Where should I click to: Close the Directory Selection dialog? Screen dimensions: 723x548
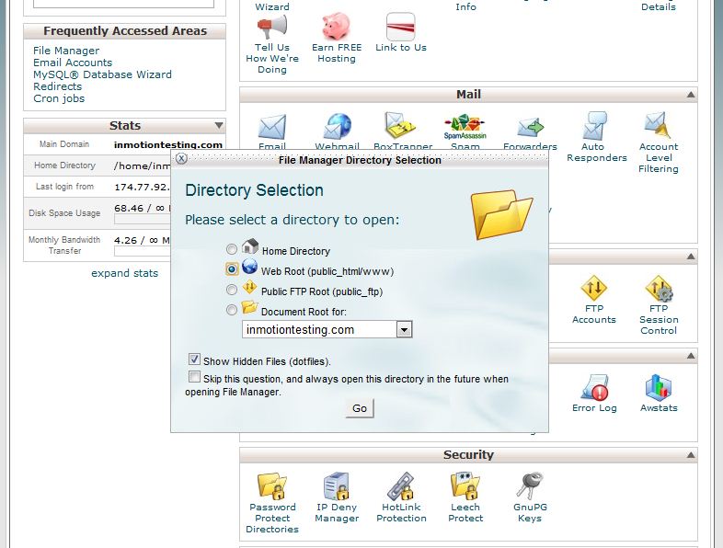[181, 159]
